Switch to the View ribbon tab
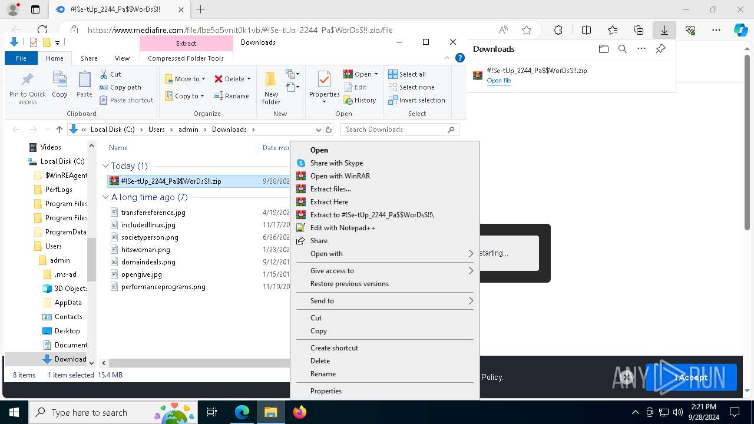 tap(122, 58)
